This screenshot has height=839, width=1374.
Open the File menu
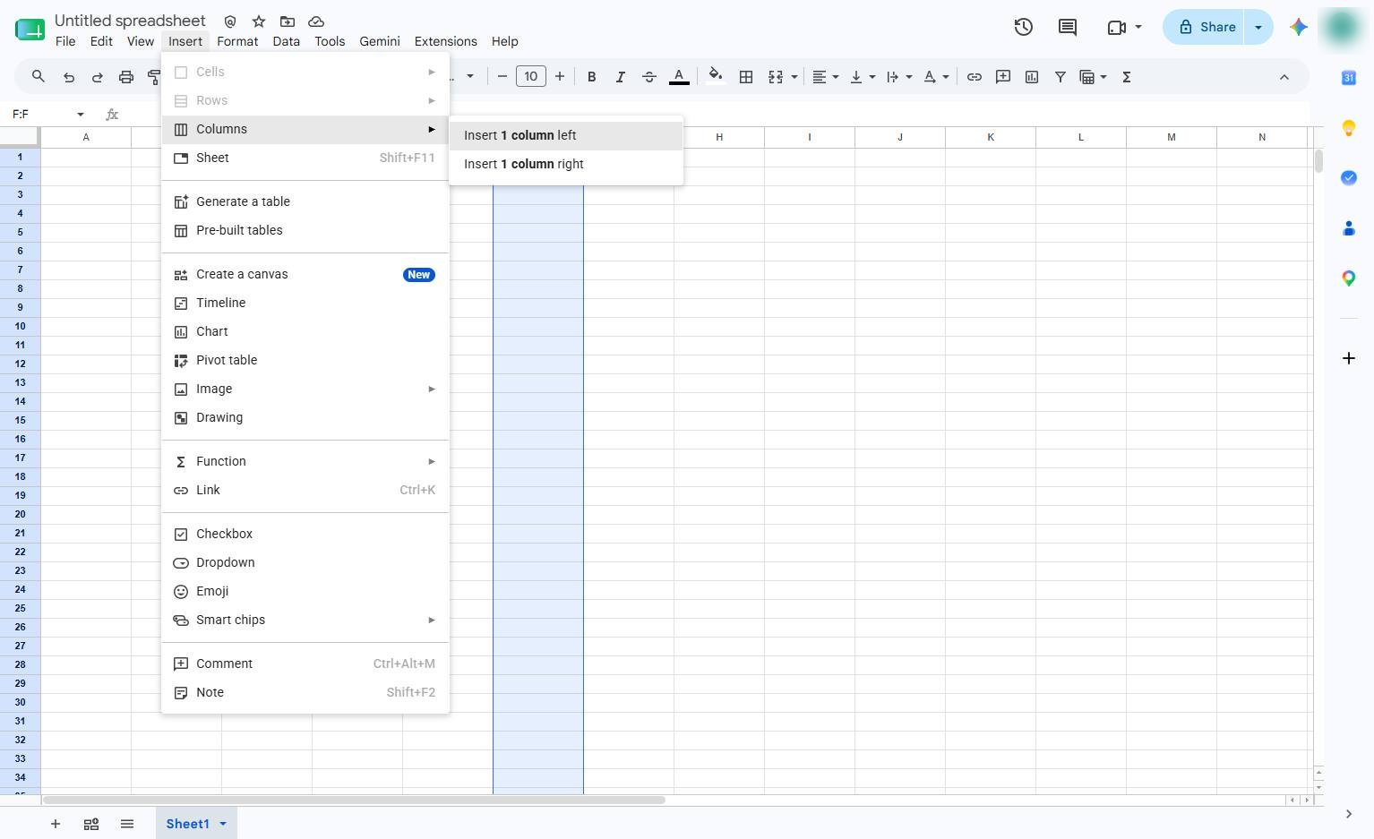(65, 41)
